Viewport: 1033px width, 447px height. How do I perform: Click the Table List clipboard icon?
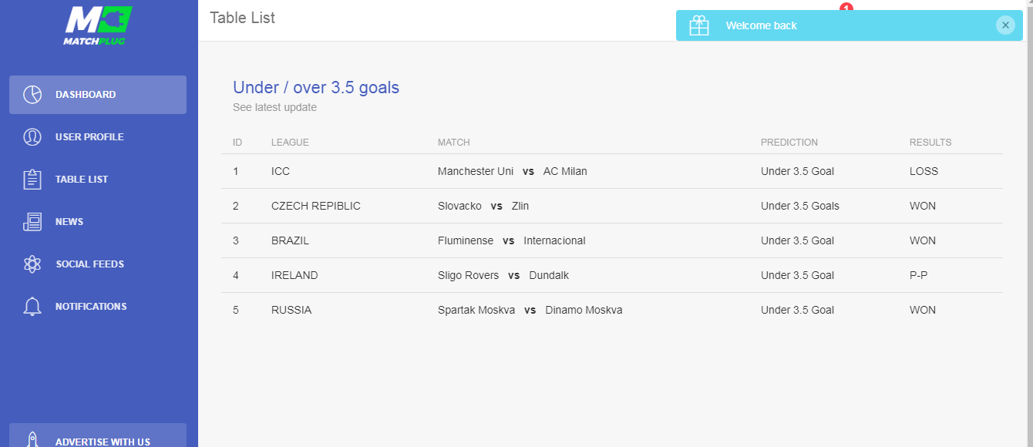tap(32, 180)
